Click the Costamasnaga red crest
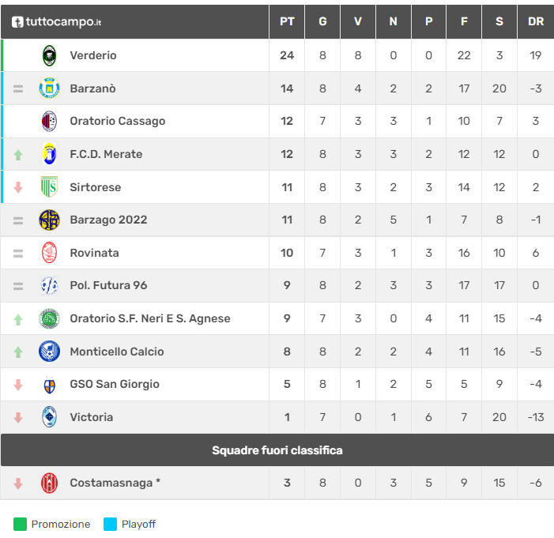Viewport: 554px width, 538px height. coord(49,483)
